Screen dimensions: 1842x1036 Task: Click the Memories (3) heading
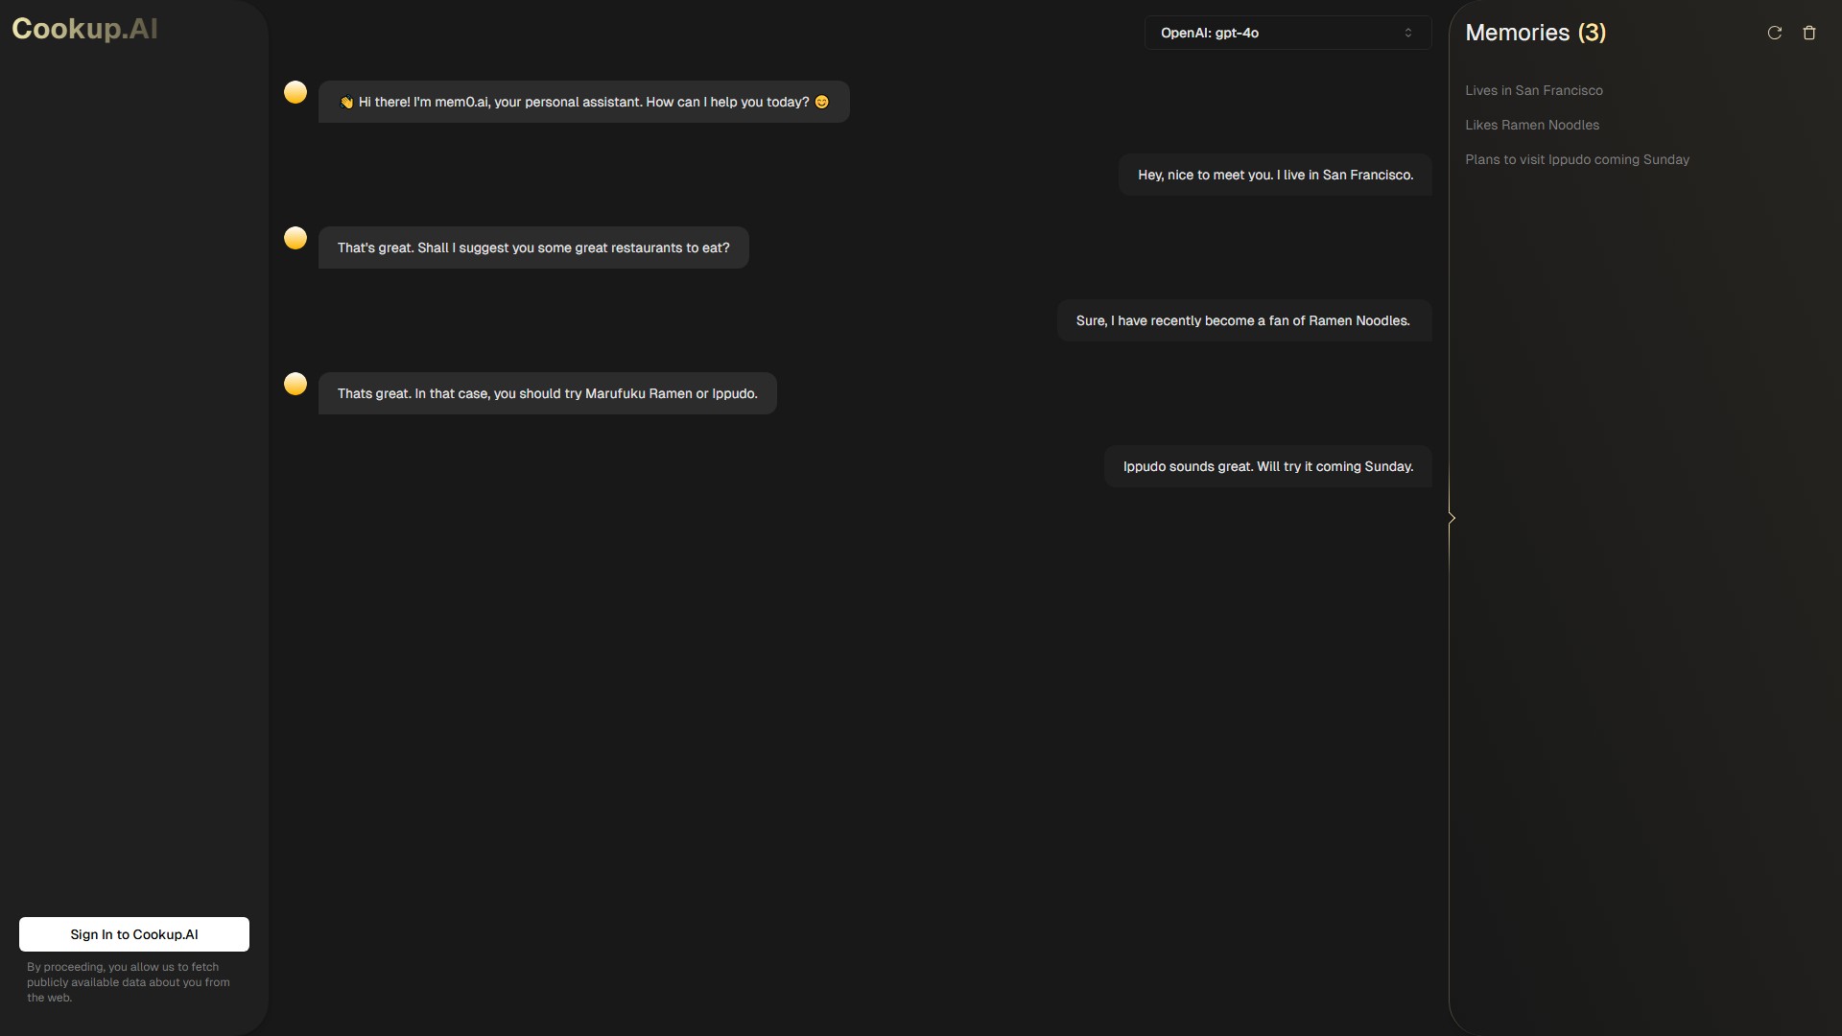tap(1535, 33)
